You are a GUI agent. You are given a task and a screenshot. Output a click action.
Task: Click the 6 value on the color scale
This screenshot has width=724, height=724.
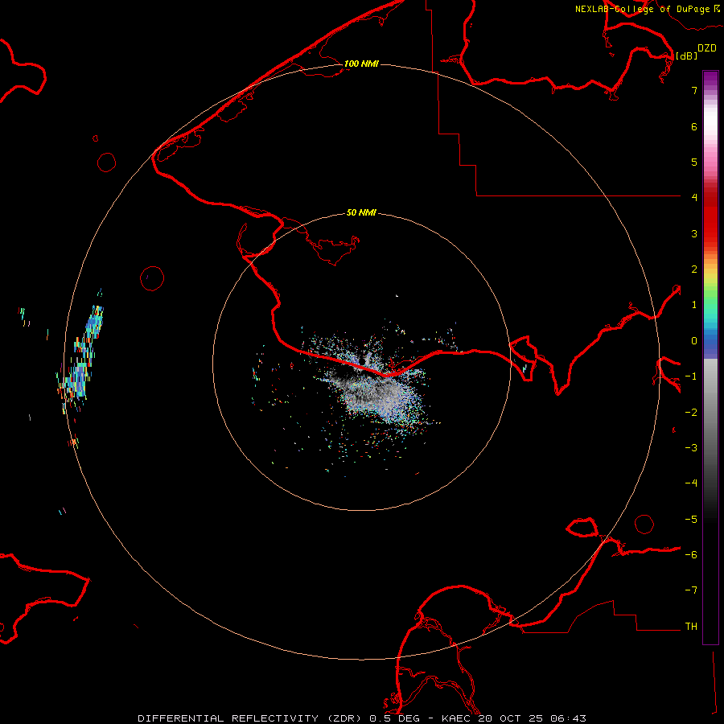tap(694, 126)
